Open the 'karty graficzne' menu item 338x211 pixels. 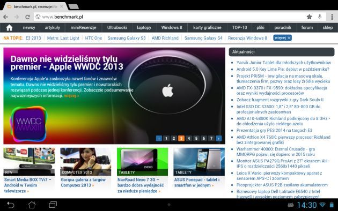pyautogui.click(x=207, y=27)
